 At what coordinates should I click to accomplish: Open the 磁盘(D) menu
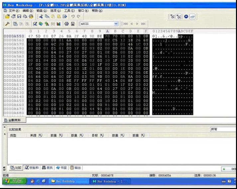pyautogui.click(x=42, y=11)
